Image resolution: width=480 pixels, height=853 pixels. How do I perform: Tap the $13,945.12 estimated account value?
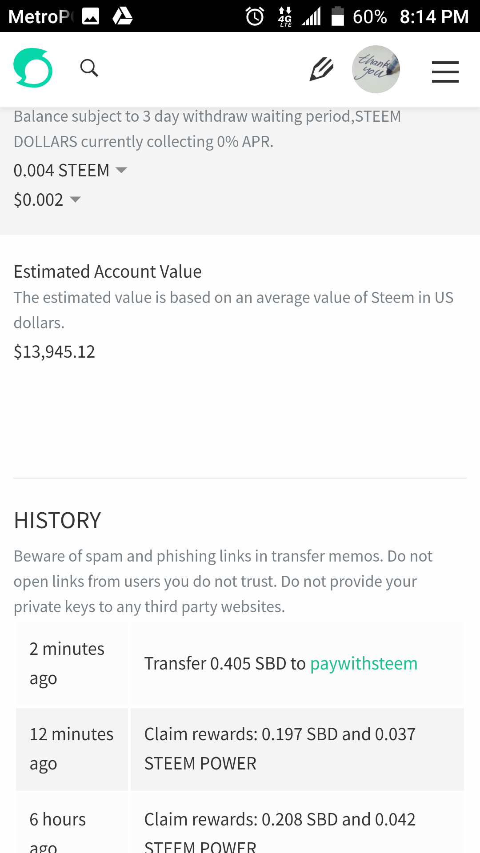[54, 352]
